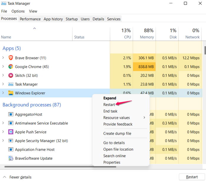Expand the Google Chrome process group

[x=3, y=67]
